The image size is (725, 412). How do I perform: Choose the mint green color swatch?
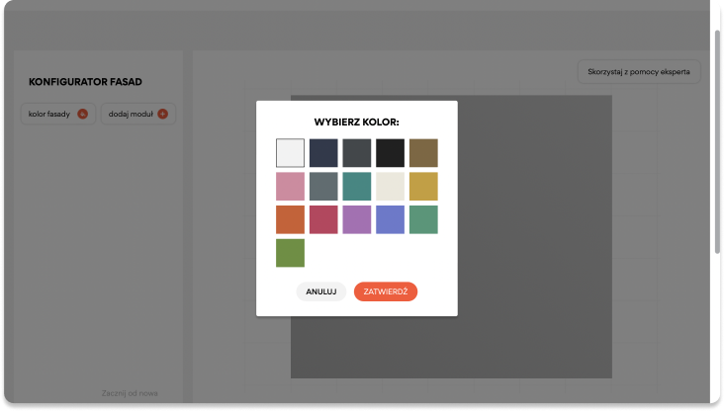pos(423,219)
